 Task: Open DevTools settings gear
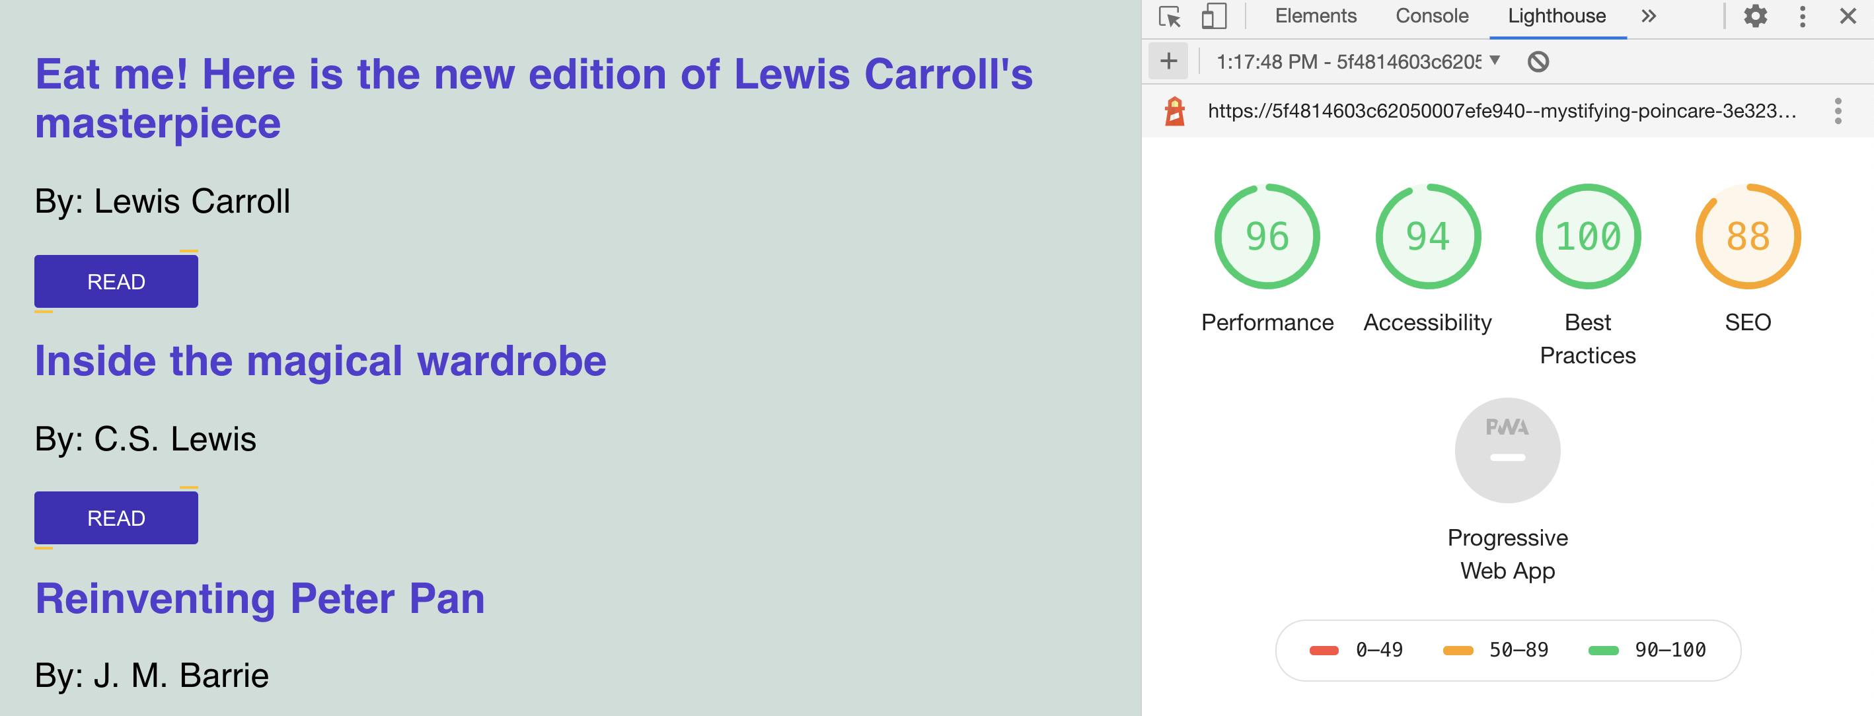click(1756, 16)
